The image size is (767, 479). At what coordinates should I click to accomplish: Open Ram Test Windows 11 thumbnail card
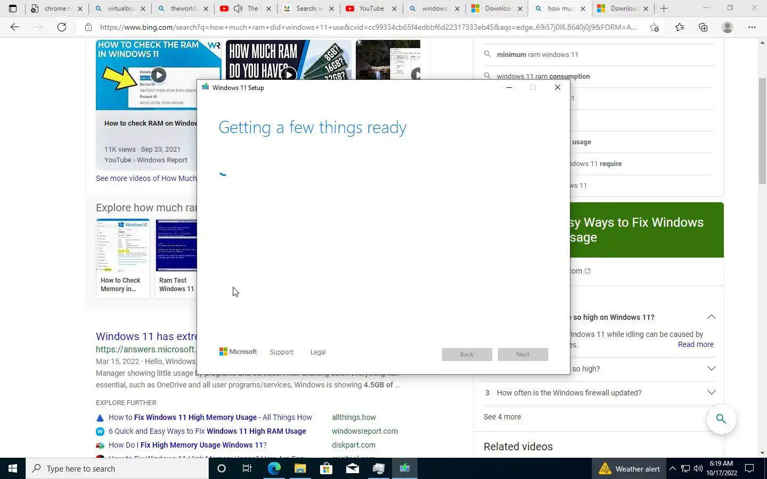coord(176,258)
